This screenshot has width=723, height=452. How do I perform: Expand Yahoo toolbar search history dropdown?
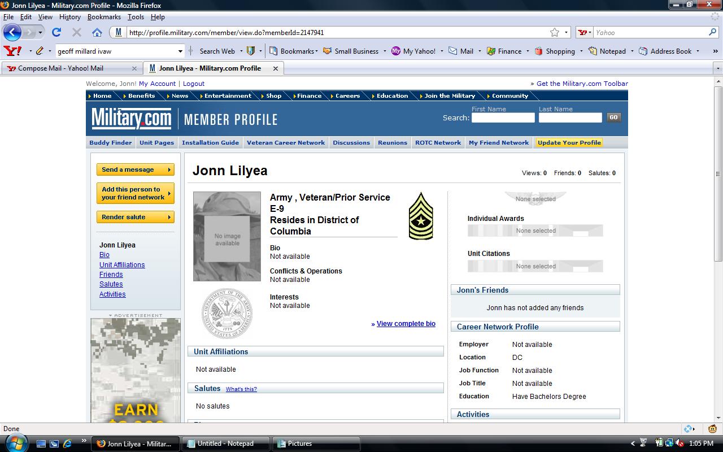coord(180,51)
